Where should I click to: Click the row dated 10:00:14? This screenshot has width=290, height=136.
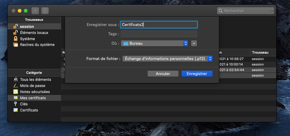click(247, 64)
